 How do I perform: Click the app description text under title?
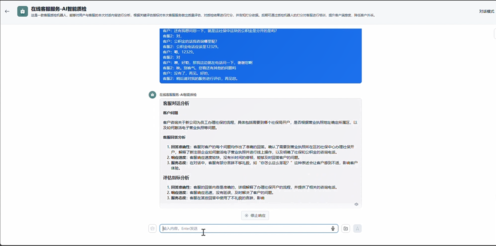[203, 15]
